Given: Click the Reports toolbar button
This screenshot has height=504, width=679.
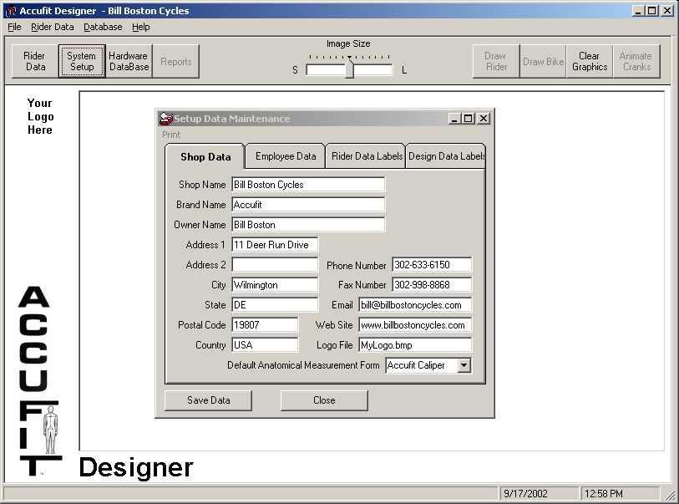Looking at the screenshot, I should click(176, 61).
